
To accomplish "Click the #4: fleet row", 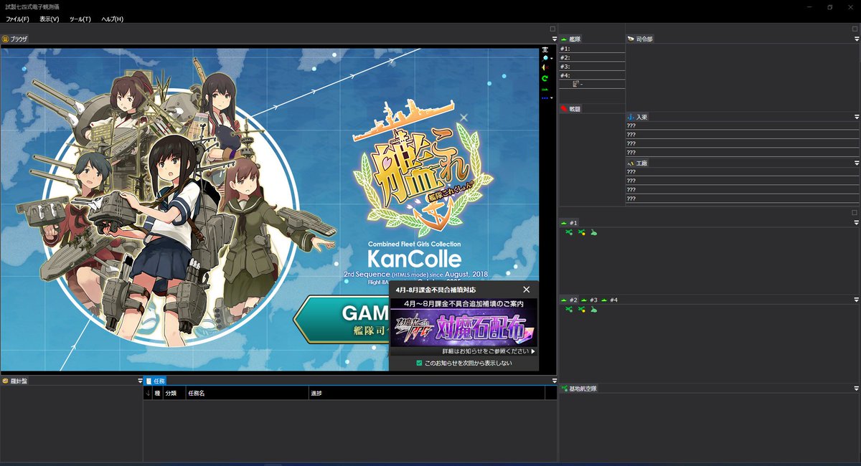I will tap(592, 75).
